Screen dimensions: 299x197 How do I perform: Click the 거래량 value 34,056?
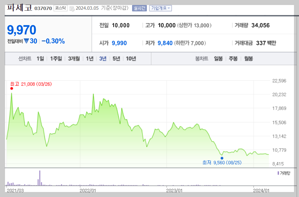[x=261, y=25]
